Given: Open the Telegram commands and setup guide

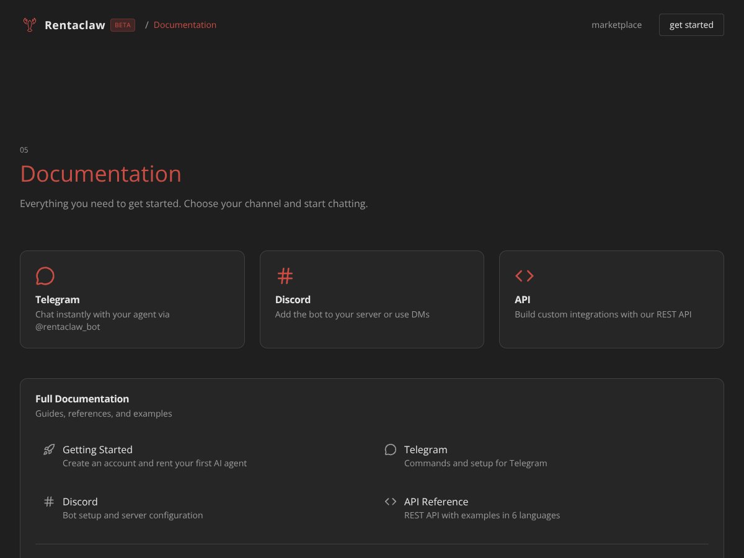Looking at the screenshot, I should pos(426,449).
